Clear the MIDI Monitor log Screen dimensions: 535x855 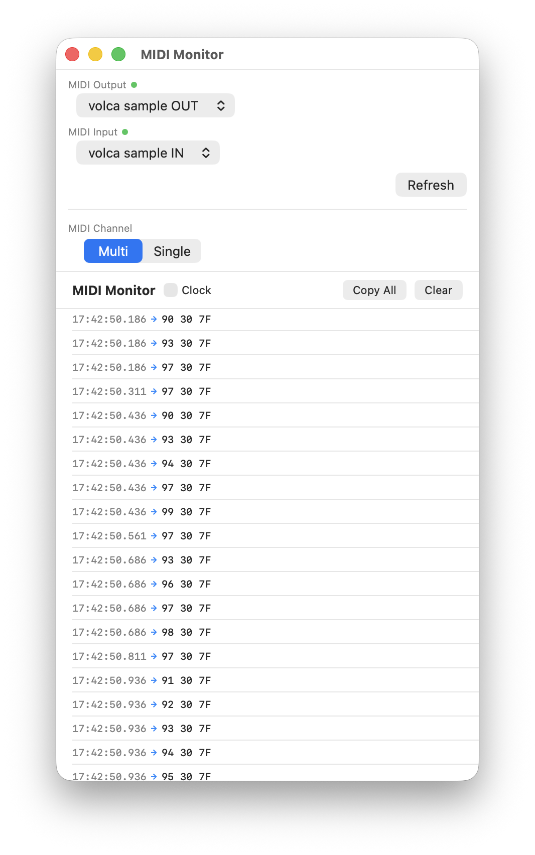[x=438, y=290]
